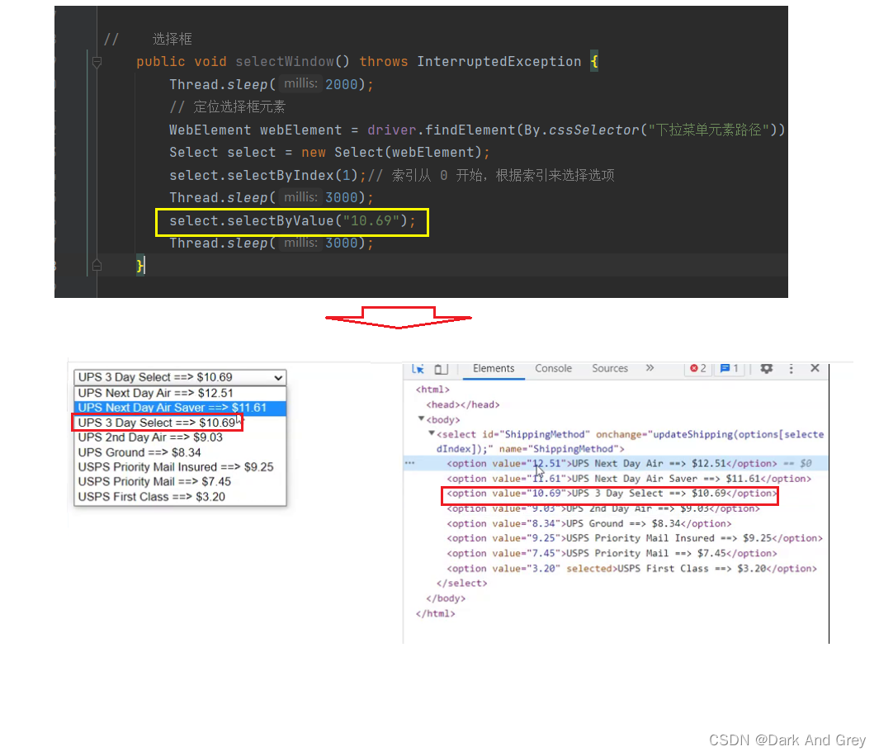Select USPS First Class option

[180, 497]
